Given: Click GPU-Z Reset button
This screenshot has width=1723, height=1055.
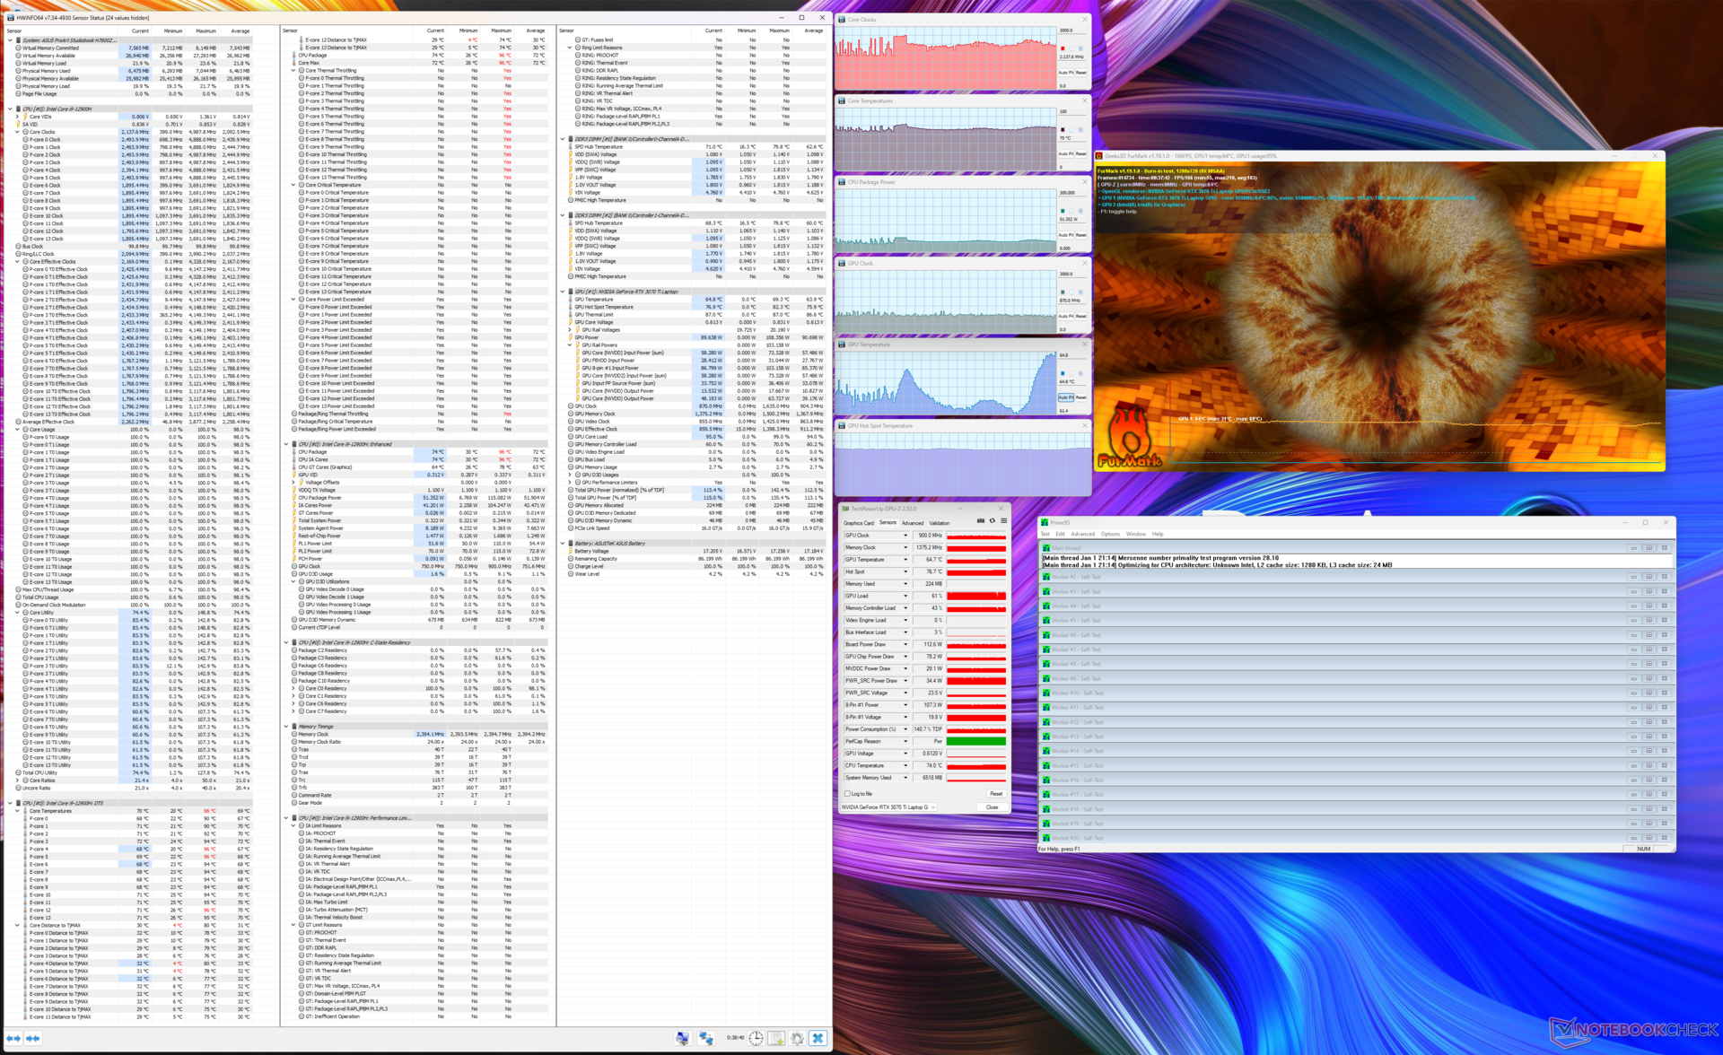Looking at the screenshot, I should click(x=995, y=793).
